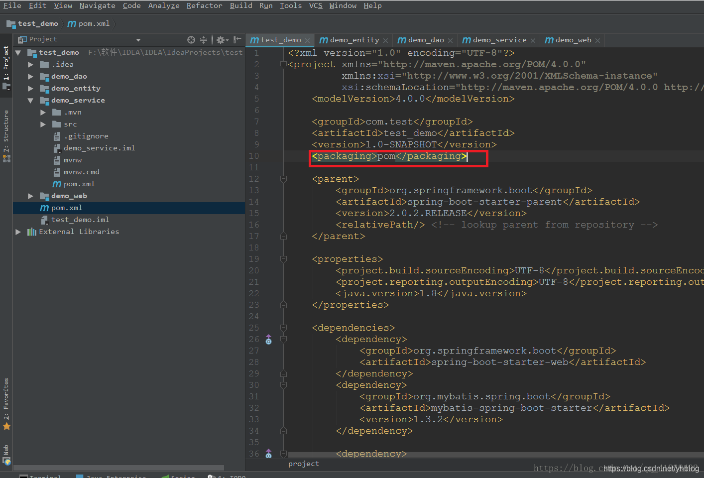Click the gutter override icon on line 26
The image size is (704, 478).
(x=269, y=340)
